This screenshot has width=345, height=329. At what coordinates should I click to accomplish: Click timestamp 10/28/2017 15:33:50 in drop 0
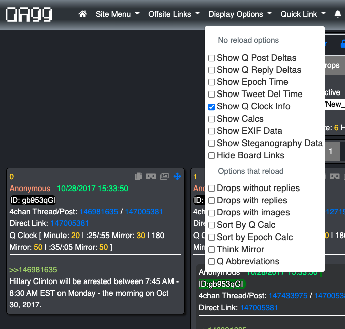92,189
